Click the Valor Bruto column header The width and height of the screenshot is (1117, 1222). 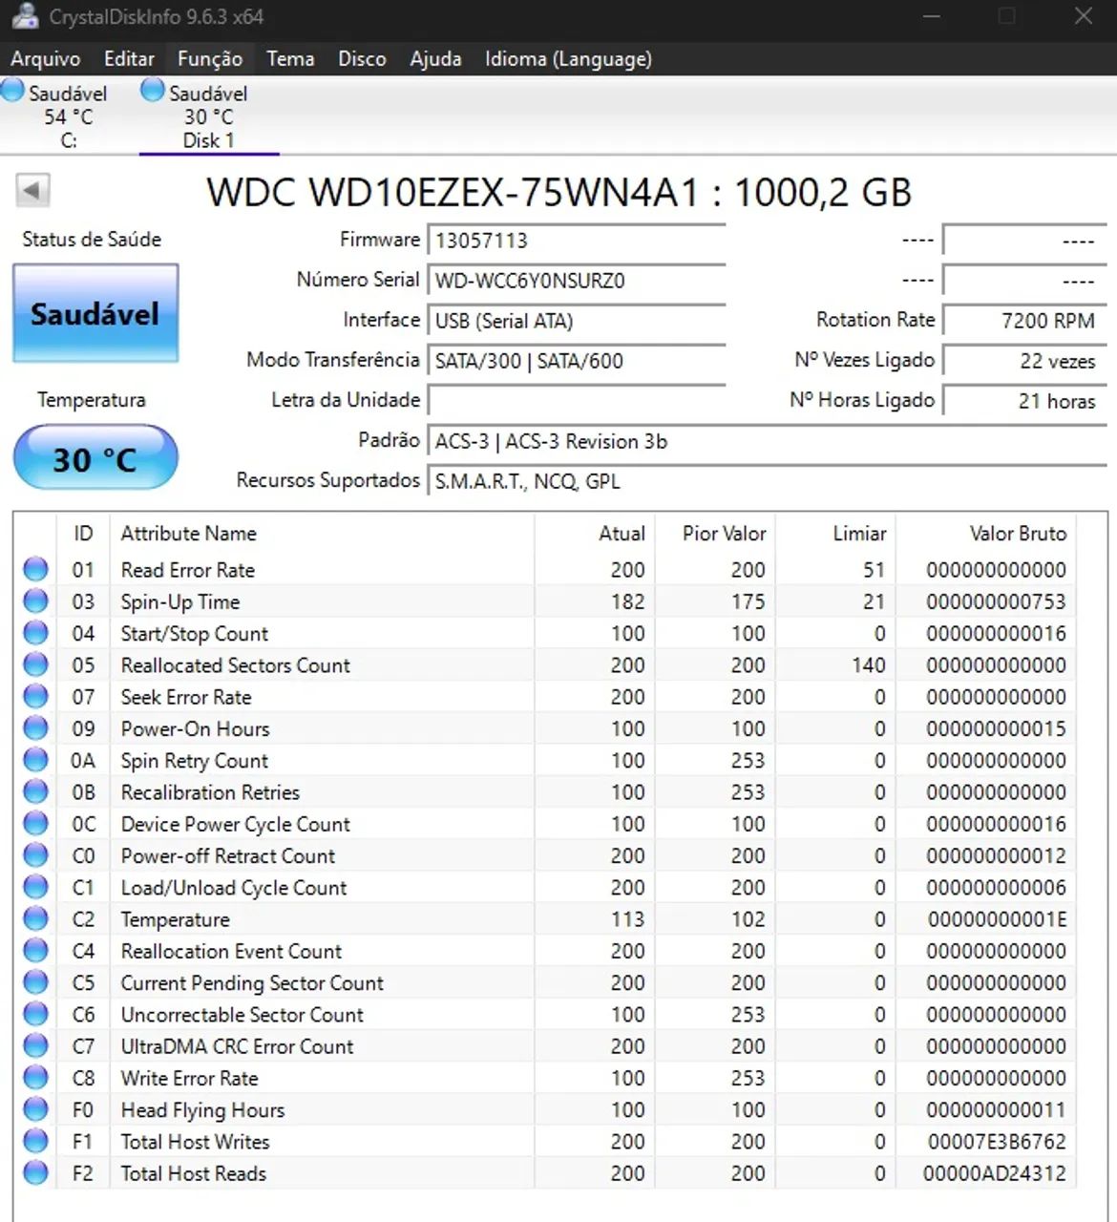point(986,534)
